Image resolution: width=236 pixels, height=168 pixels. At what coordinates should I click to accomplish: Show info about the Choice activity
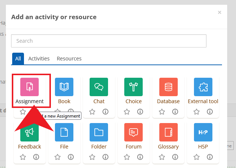tap(140, 112)
